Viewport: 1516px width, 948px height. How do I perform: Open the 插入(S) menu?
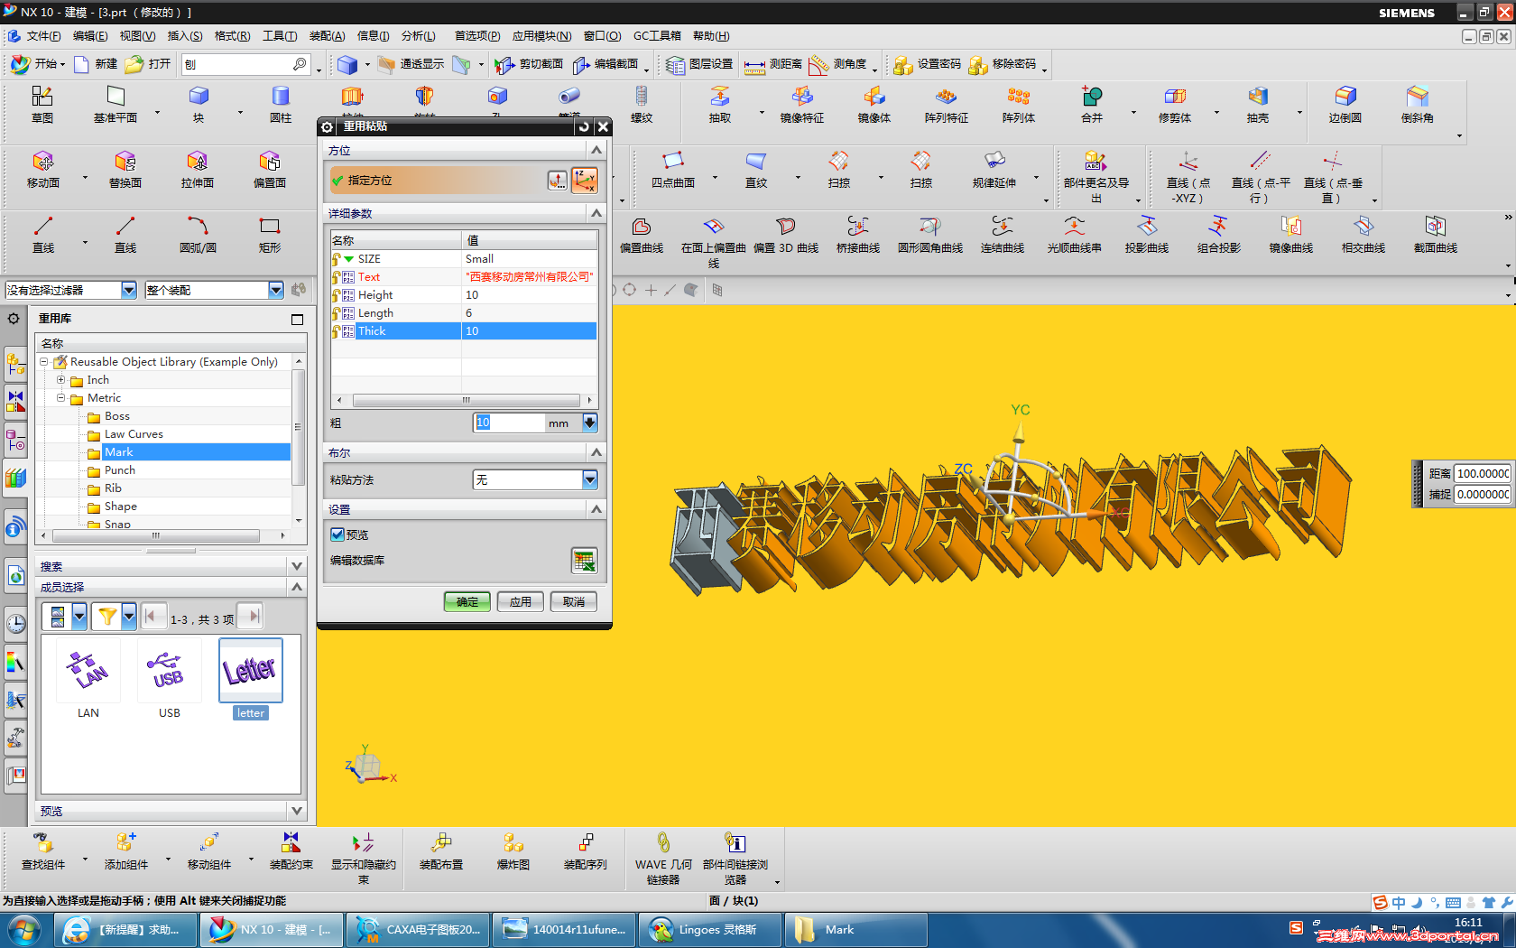coord(185,36)
